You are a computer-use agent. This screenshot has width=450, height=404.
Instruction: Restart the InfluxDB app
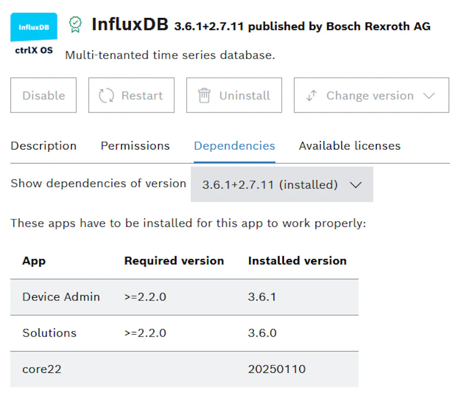pyautogui.click(x=131, y=95)
